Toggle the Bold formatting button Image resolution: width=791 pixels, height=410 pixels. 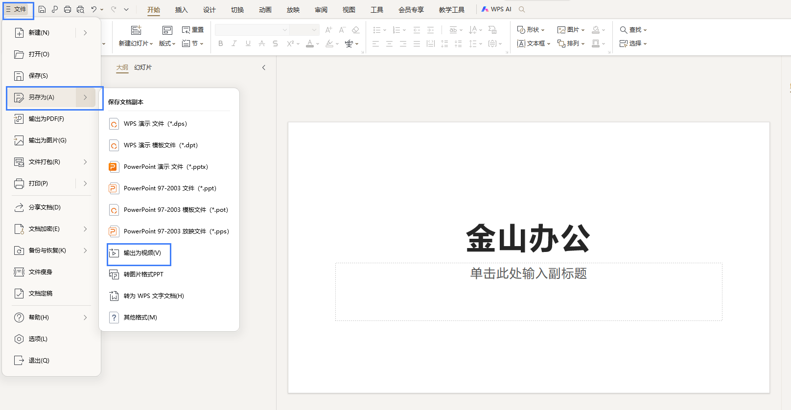click(221, 44)
